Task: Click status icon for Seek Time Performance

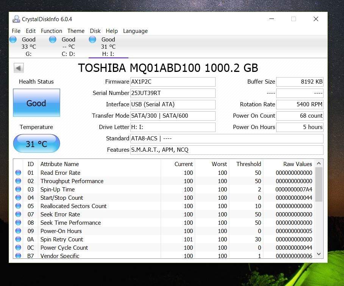Action: coord(18,222)
